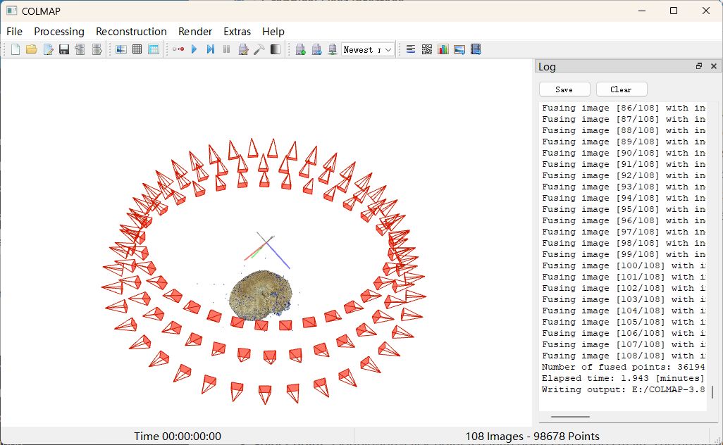Image resolution: width=723 pixels, height=445 pixels.
Task: Click the Log panel vertical scrollbar handle
Action: [712, 392]
